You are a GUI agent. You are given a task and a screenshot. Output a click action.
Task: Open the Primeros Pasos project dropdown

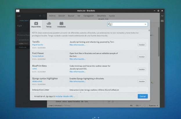pyautogui.click(x=23, y=35)
